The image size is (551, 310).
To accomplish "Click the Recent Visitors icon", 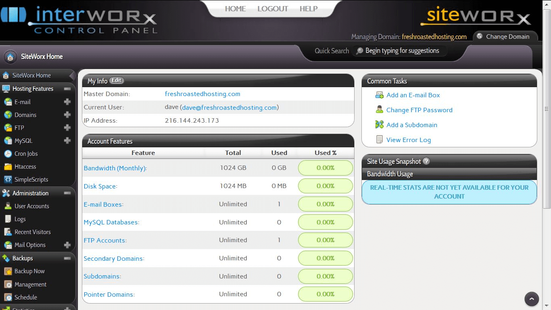I will [x=8, y=232].
